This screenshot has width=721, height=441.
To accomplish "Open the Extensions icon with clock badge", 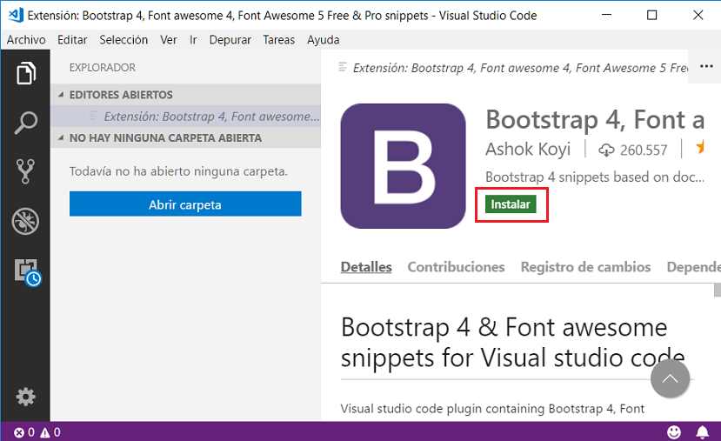I will (x=27, y=272).
